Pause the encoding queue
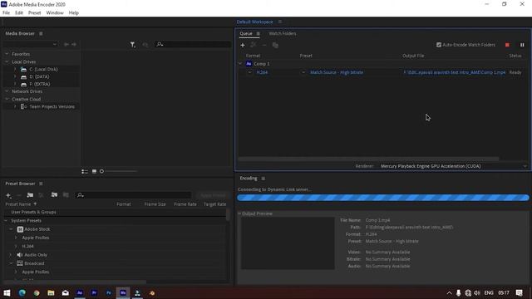 (x=522, y=45)
